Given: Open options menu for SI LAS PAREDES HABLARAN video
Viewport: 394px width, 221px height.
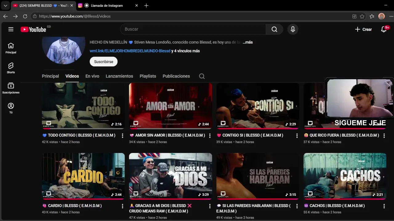Looking at the screenshot, I should [297, 206].
